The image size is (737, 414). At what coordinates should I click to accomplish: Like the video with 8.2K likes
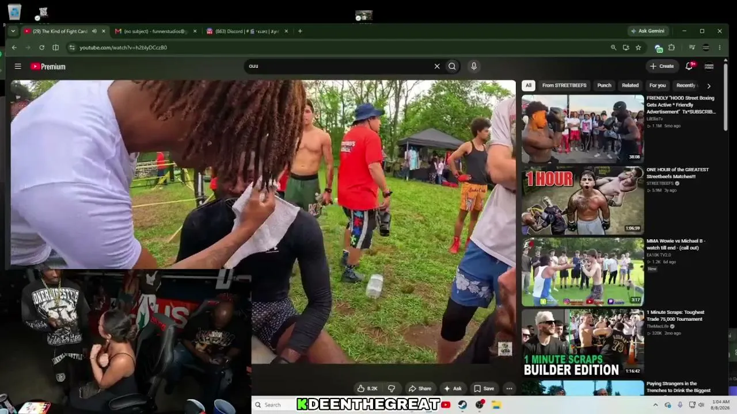[x=367, y=389]
